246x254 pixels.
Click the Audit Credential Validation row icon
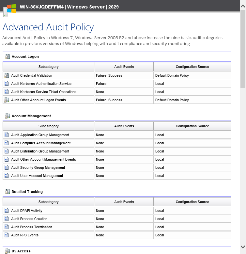tap(7, 75)
